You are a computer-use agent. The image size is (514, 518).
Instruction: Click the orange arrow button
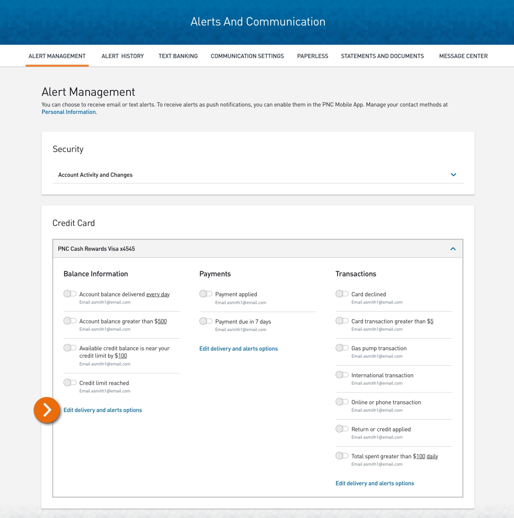pyautogui.click(x=47, y=410)
